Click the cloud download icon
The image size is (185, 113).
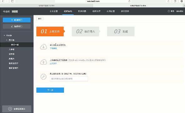coord(43,47)
